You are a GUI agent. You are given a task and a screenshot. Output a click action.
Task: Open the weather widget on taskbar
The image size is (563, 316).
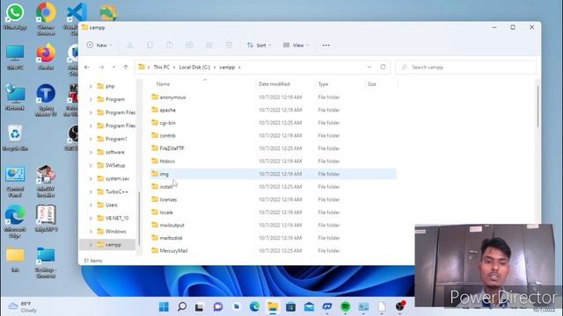pyautogui.click(x=23, y=306)
